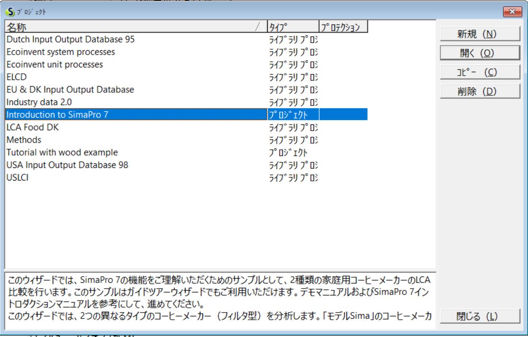This screenshot has width=528, height=337.
Task: Click the 新規 (N) button
Action: (x=480, y=34)
